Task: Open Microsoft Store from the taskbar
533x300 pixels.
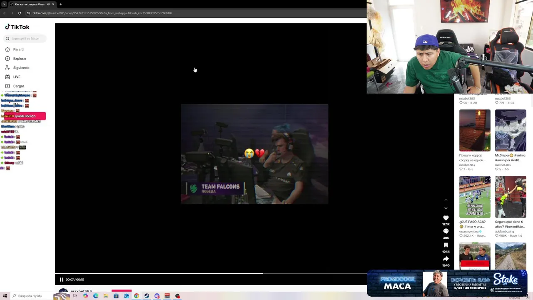Action: tap(116, 296)
